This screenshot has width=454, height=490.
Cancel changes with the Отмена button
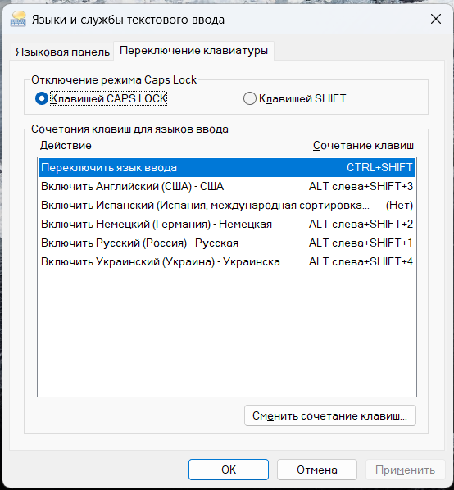(x=317, y=470)
